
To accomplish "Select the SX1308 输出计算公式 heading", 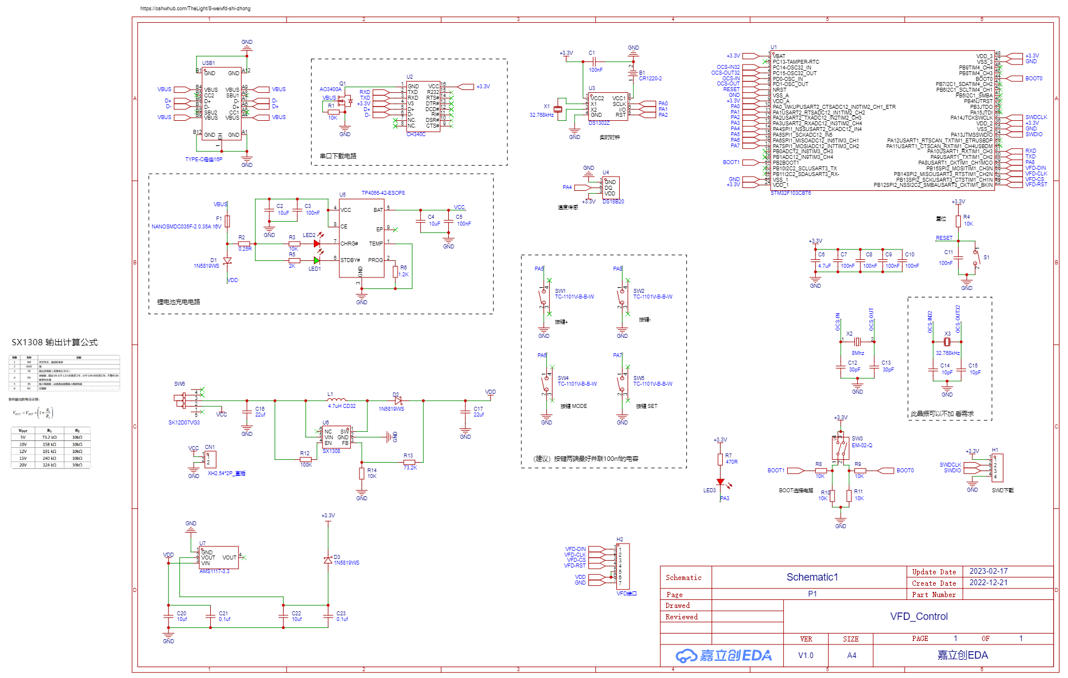I will pos(55,342).
